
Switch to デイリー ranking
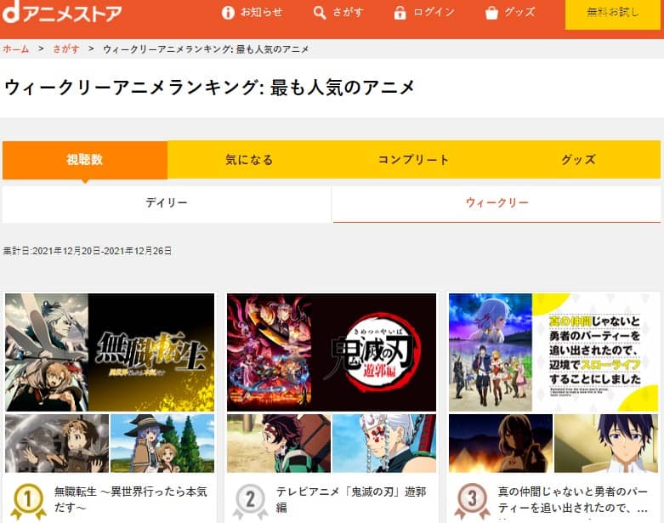click(167, 203)
